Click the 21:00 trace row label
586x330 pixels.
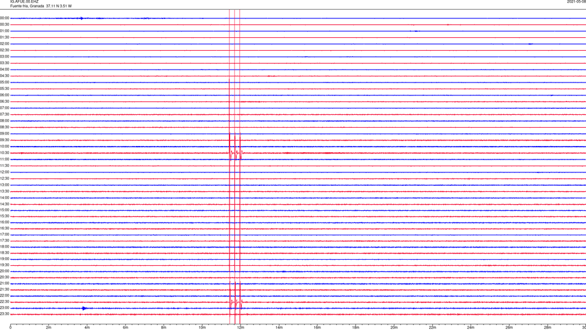[x=4, y=283]
